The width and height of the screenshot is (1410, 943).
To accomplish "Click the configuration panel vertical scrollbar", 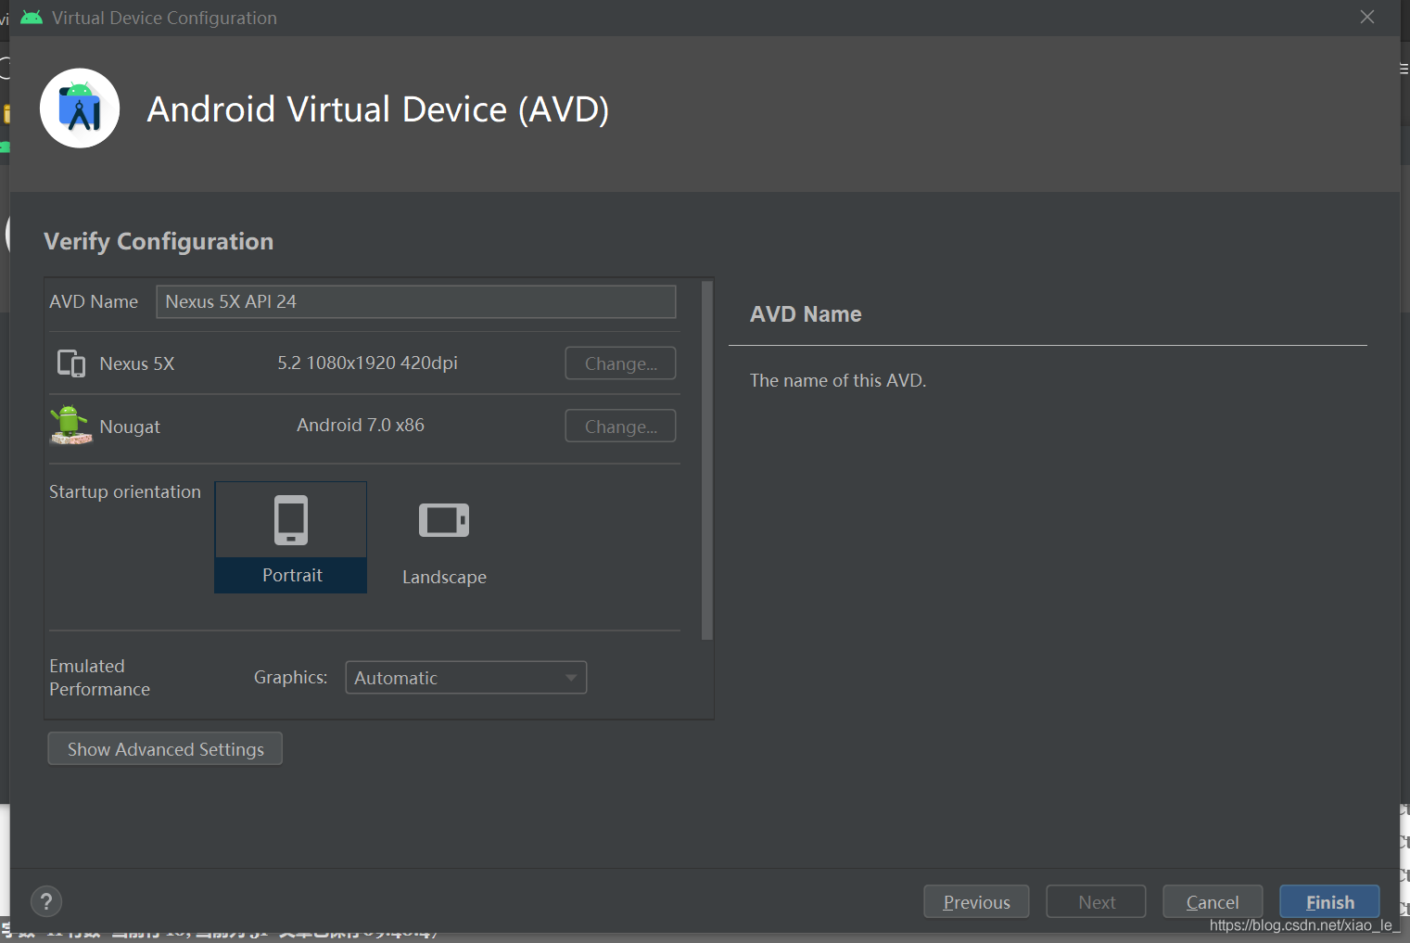I will (707, 461).
